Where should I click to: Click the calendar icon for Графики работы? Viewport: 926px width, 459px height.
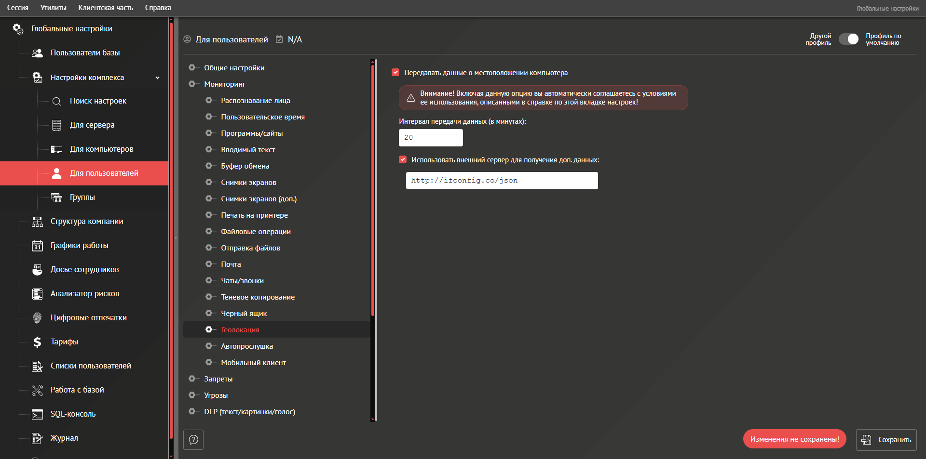click(37, 246)
